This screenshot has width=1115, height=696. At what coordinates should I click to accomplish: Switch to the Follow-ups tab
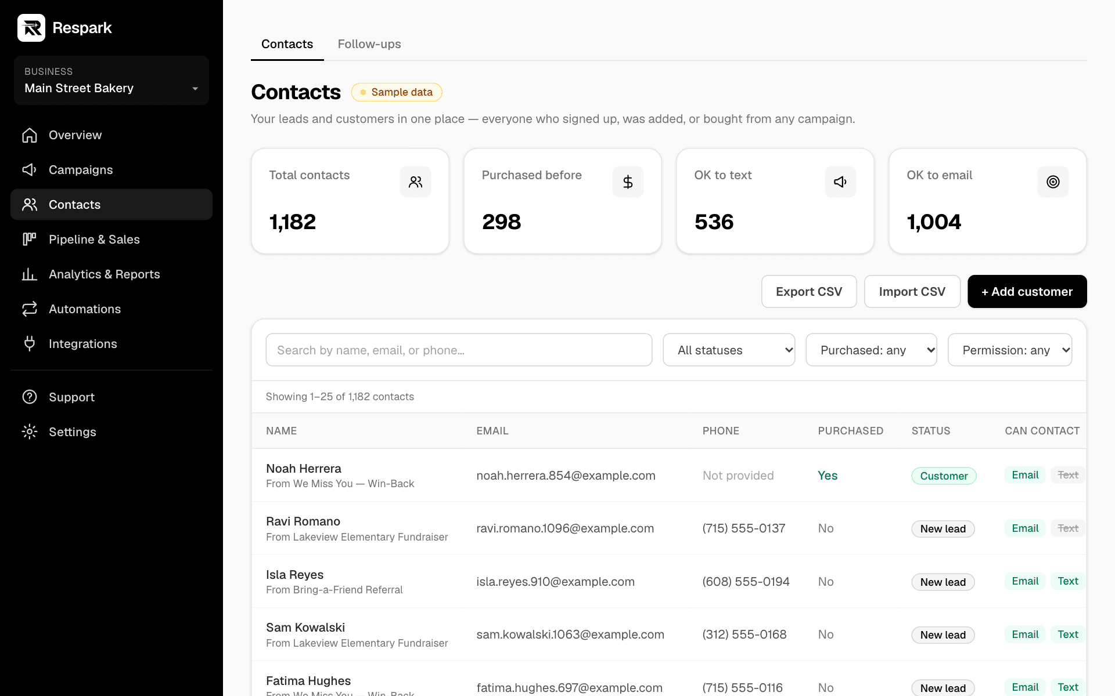point(369,44)
